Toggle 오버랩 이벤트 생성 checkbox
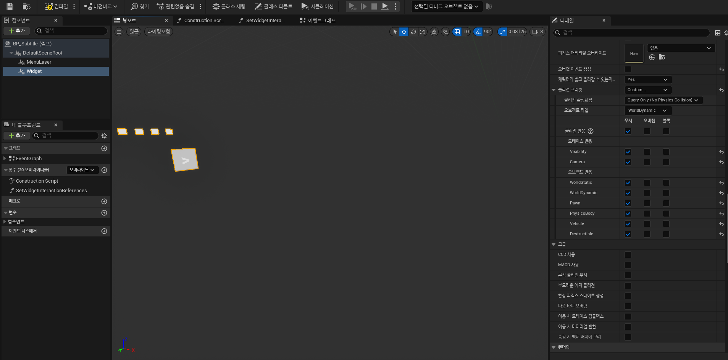The width and height of the screenshot is (728, 360). tap(628, 69)
